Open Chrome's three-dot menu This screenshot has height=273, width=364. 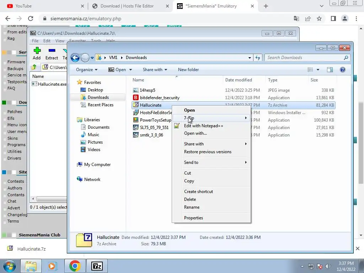[x=356, y=18]
